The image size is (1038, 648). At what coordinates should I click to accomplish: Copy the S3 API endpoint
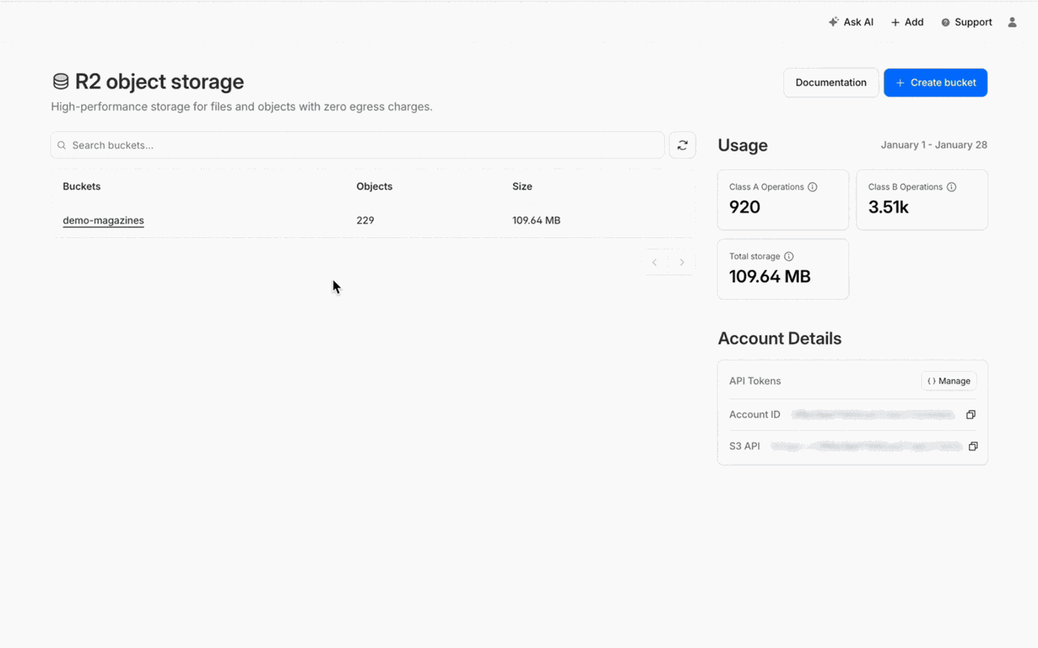(973, 446)
